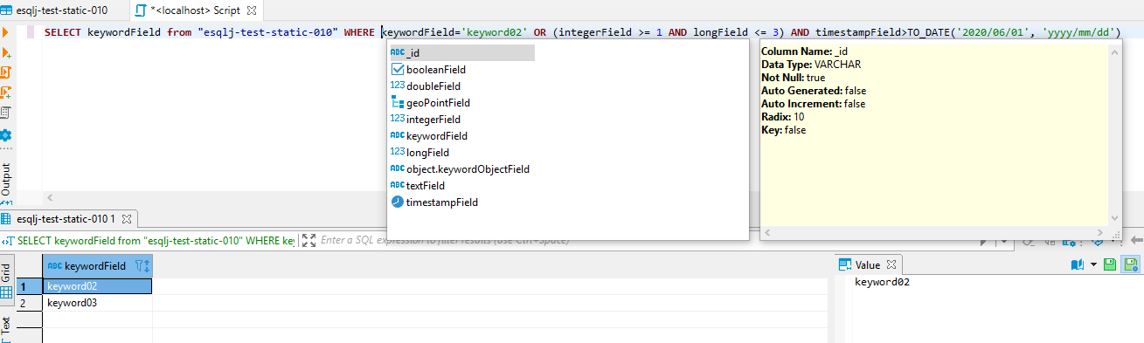Select row number 1 header
This screenshot has height=343, width=1144.
point(29,286)
